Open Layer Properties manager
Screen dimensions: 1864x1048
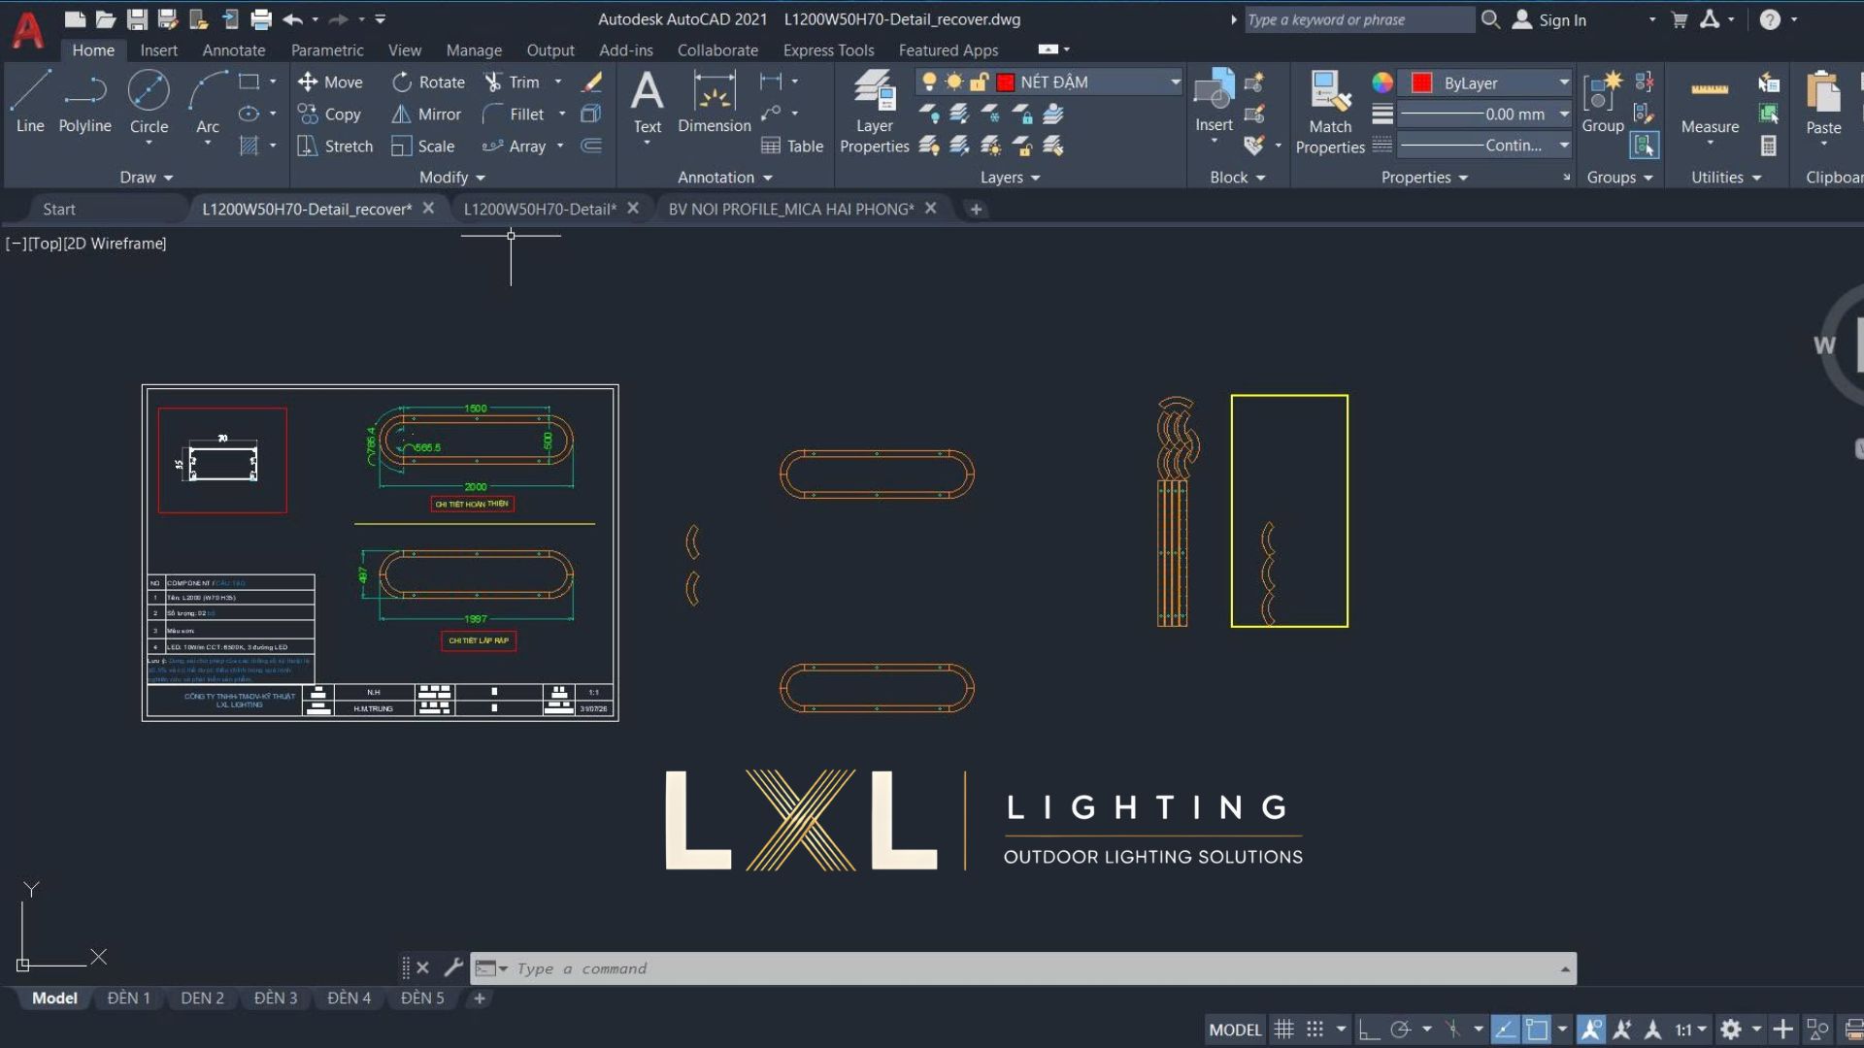874,112
